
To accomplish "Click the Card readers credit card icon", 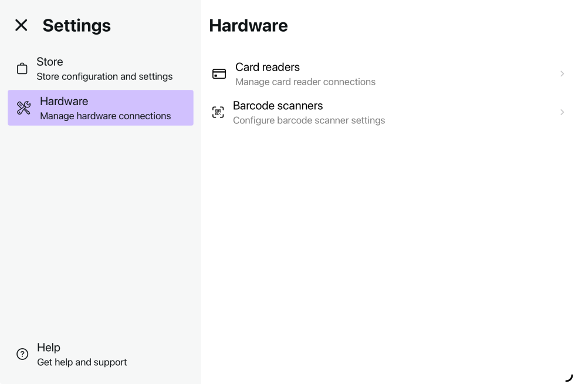I will coord(219,74).
